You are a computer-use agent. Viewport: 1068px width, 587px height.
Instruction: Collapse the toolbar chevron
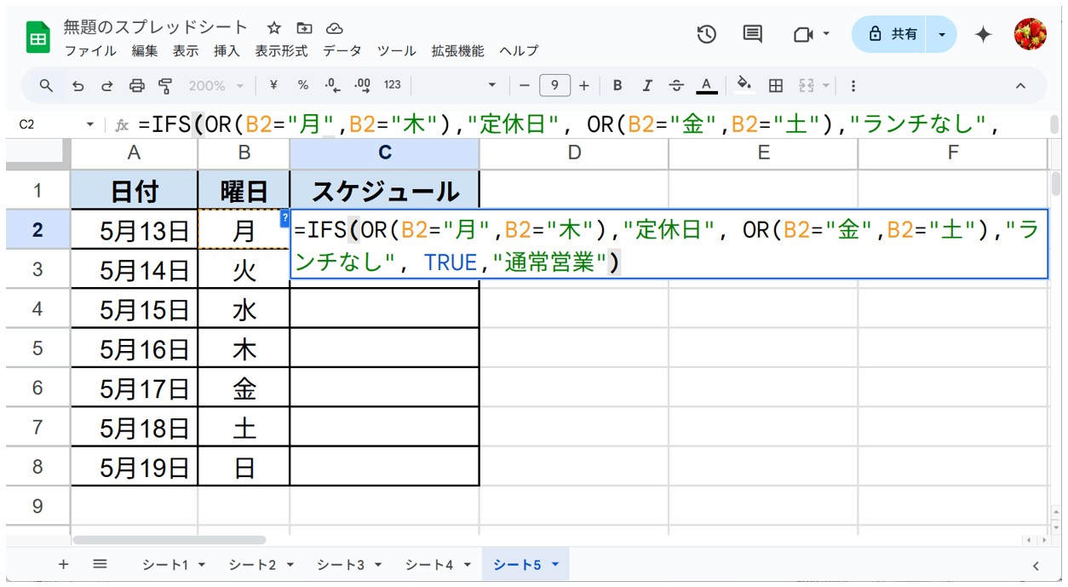[1020, 85]
